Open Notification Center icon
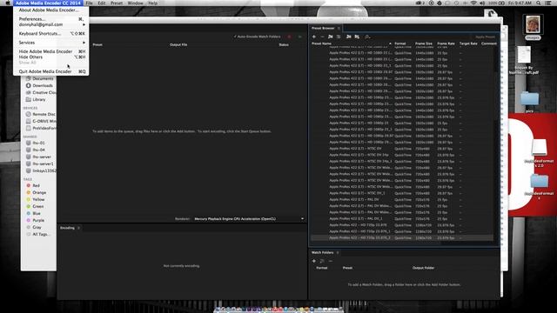 pos(548,3)
